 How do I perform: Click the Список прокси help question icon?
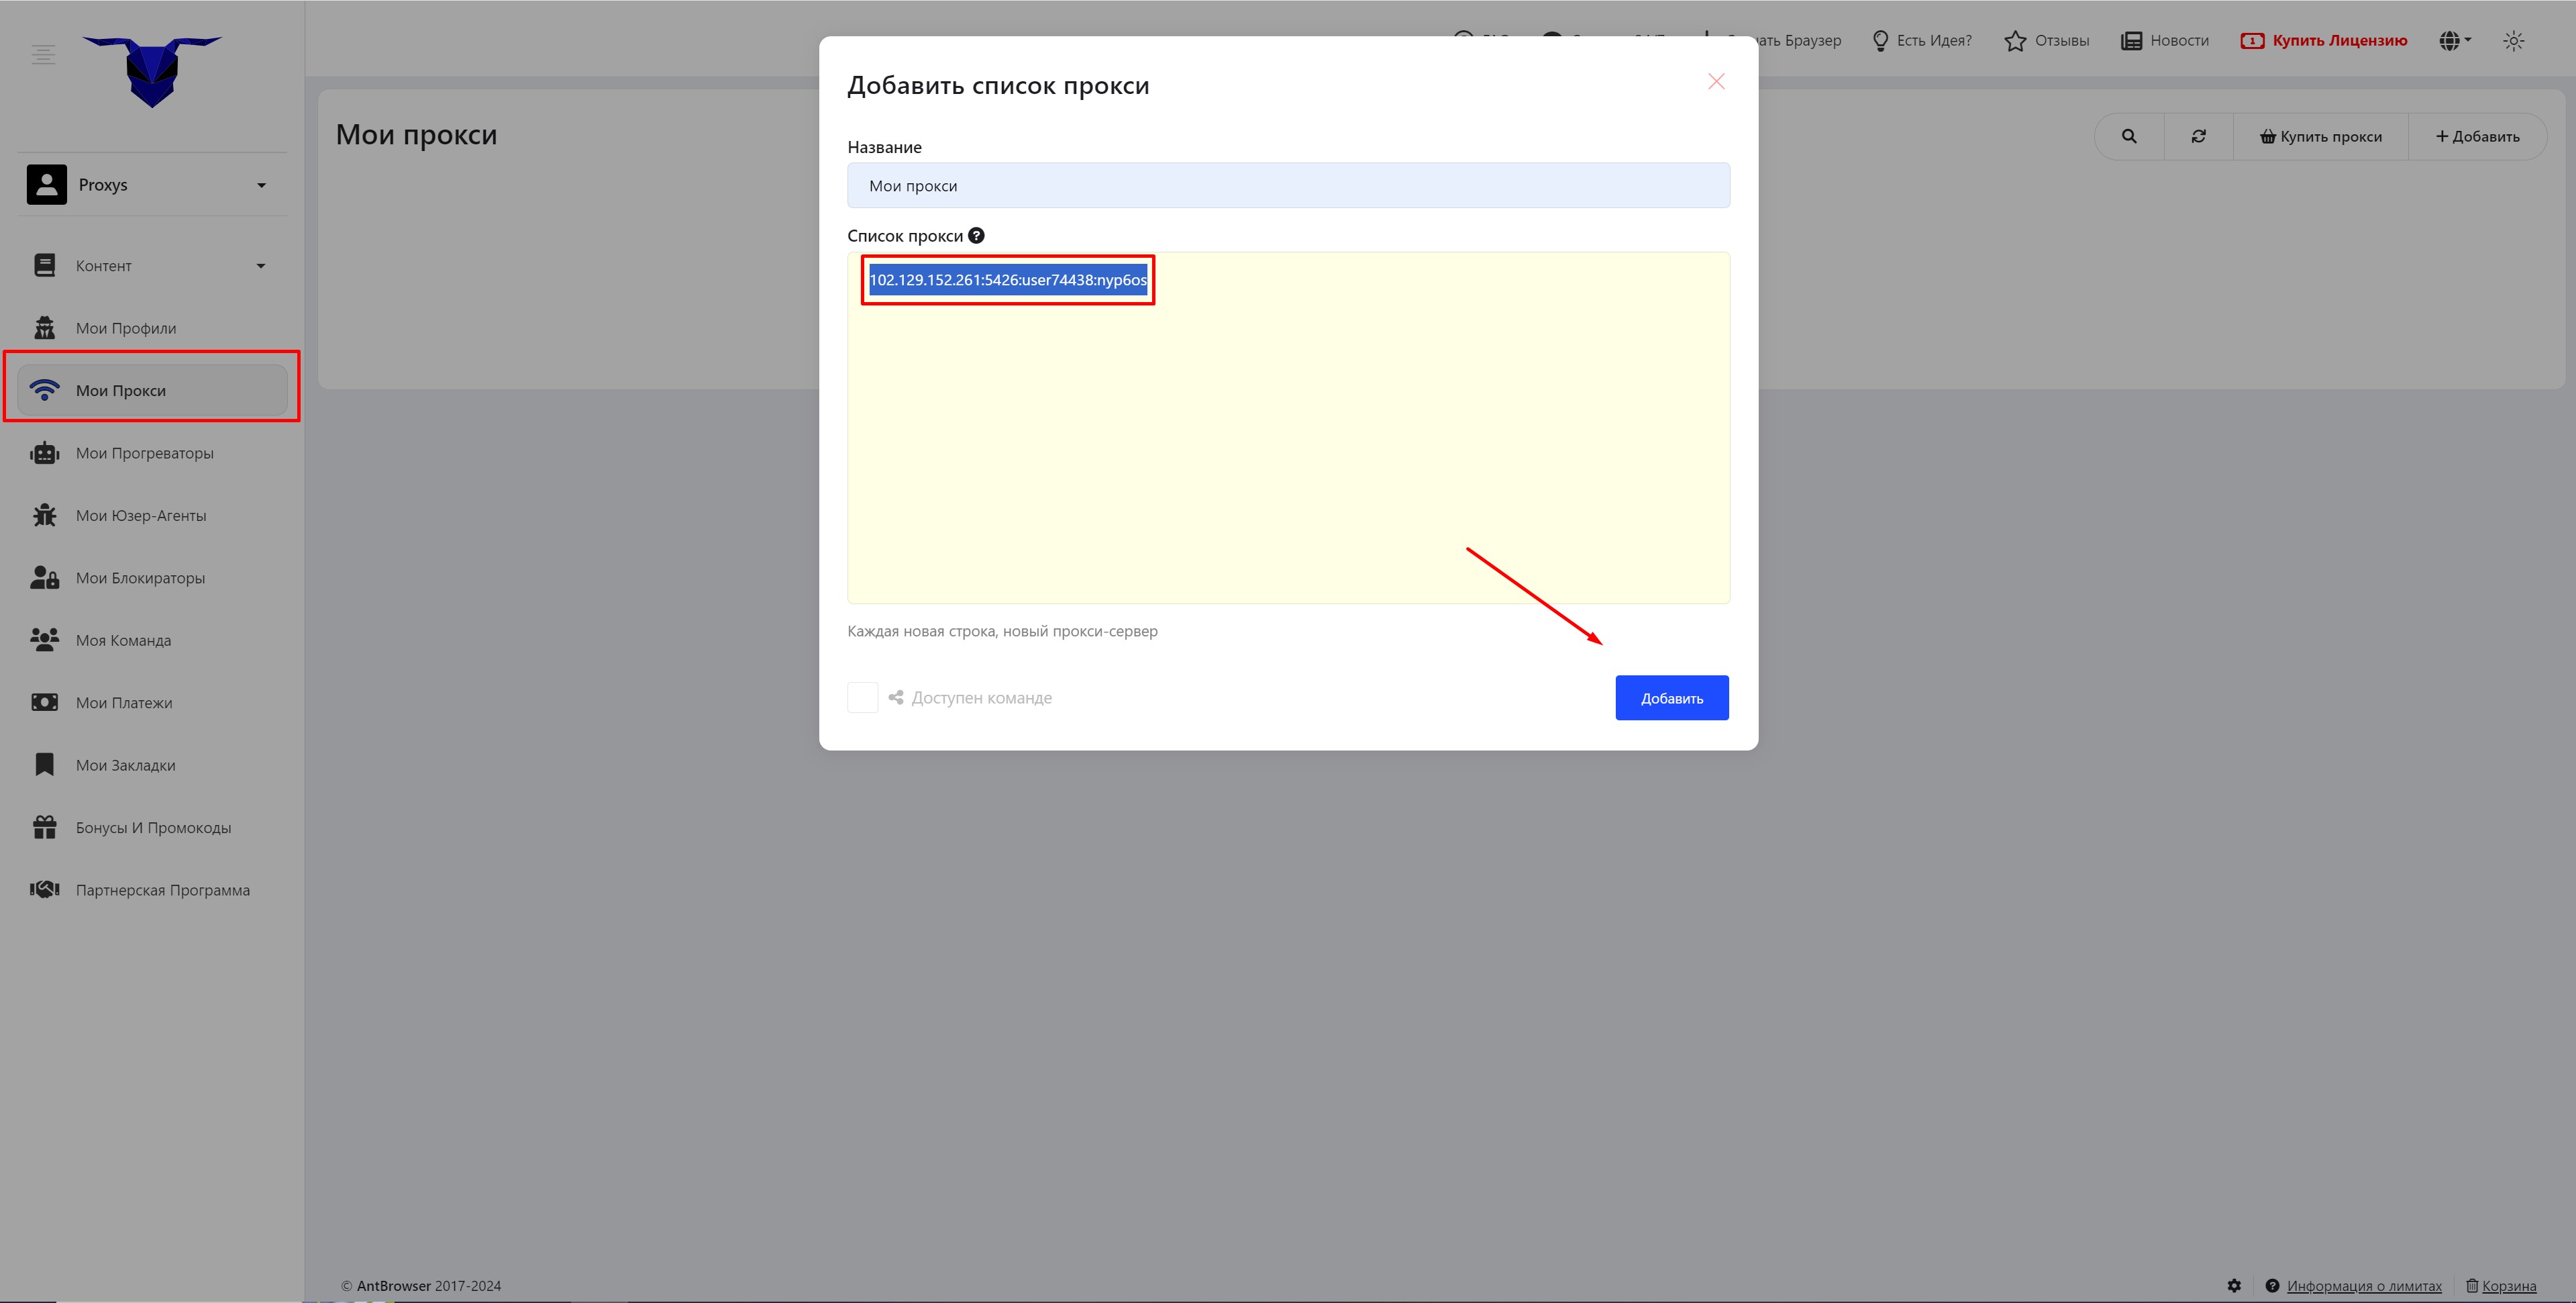click(976, 235)
